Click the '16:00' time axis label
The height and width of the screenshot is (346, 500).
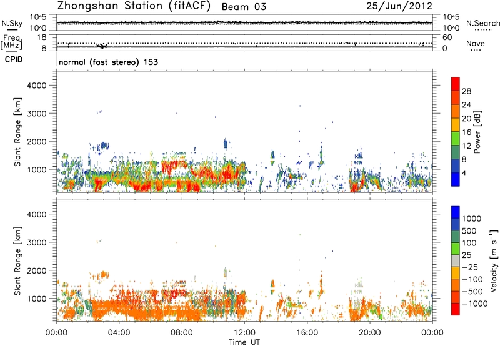coord(307,333)
